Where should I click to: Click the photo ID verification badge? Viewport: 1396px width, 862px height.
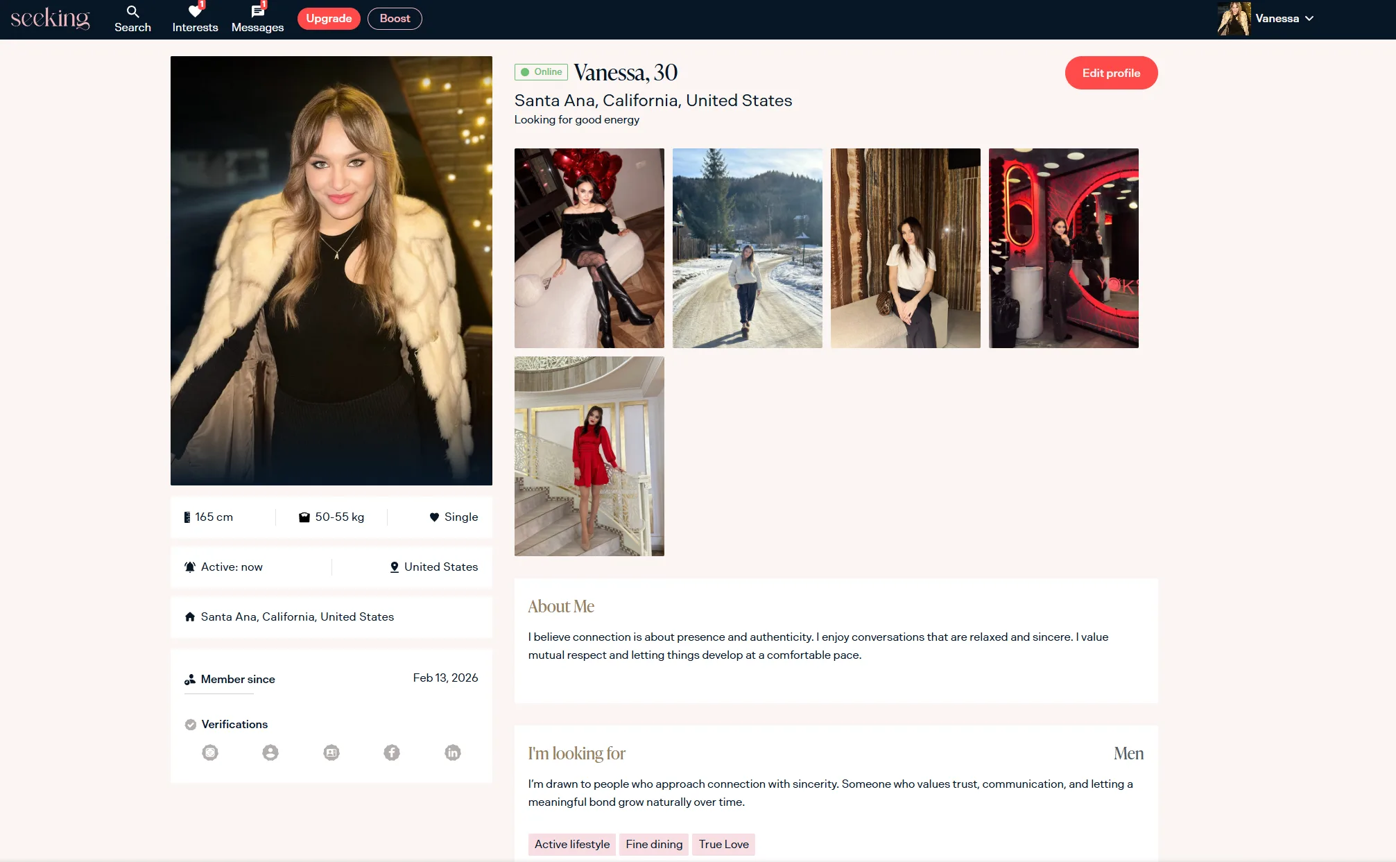click(x=331, y=752)
